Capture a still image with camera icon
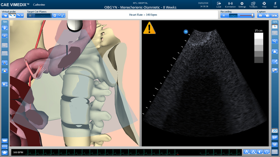 pyautogui.click(x=260, y=16)
